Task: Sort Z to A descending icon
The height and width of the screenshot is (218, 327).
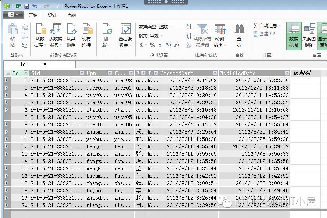Action: (x=189, y=36)
